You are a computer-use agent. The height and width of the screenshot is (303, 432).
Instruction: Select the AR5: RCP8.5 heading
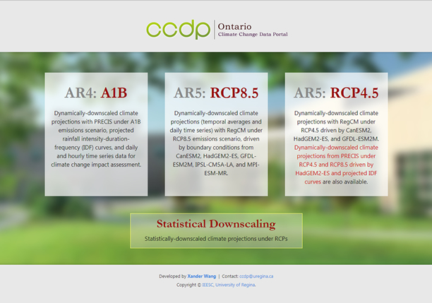coord(216,93)
